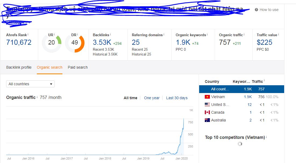This screenshot has height=163, width=296.
Task: Open the Paid search tab
Action: pos(77,67)
